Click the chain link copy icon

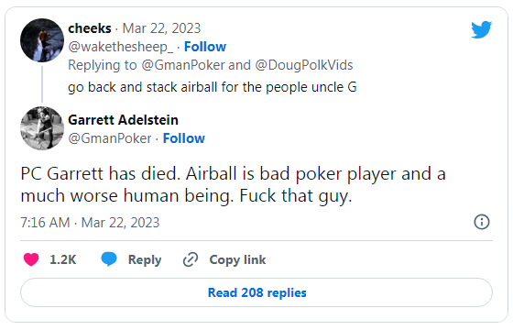191,259
